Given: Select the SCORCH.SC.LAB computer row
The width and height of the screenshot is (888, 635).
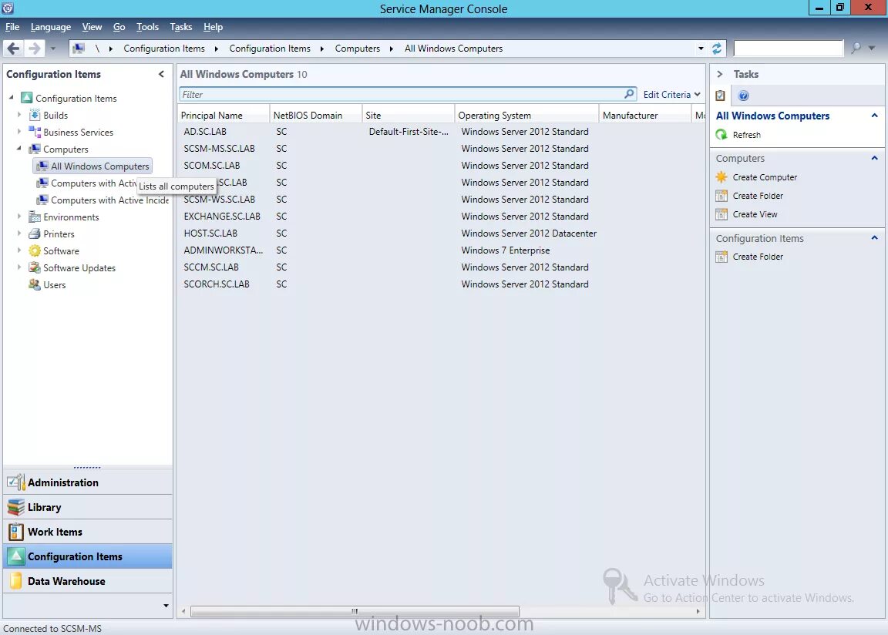Looking at the screenshot, I should (x=441, y=284).
